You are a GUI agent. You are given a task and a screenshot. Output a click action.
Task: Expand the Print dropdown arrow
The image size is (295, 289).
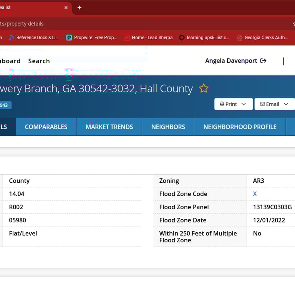point(244,104)
